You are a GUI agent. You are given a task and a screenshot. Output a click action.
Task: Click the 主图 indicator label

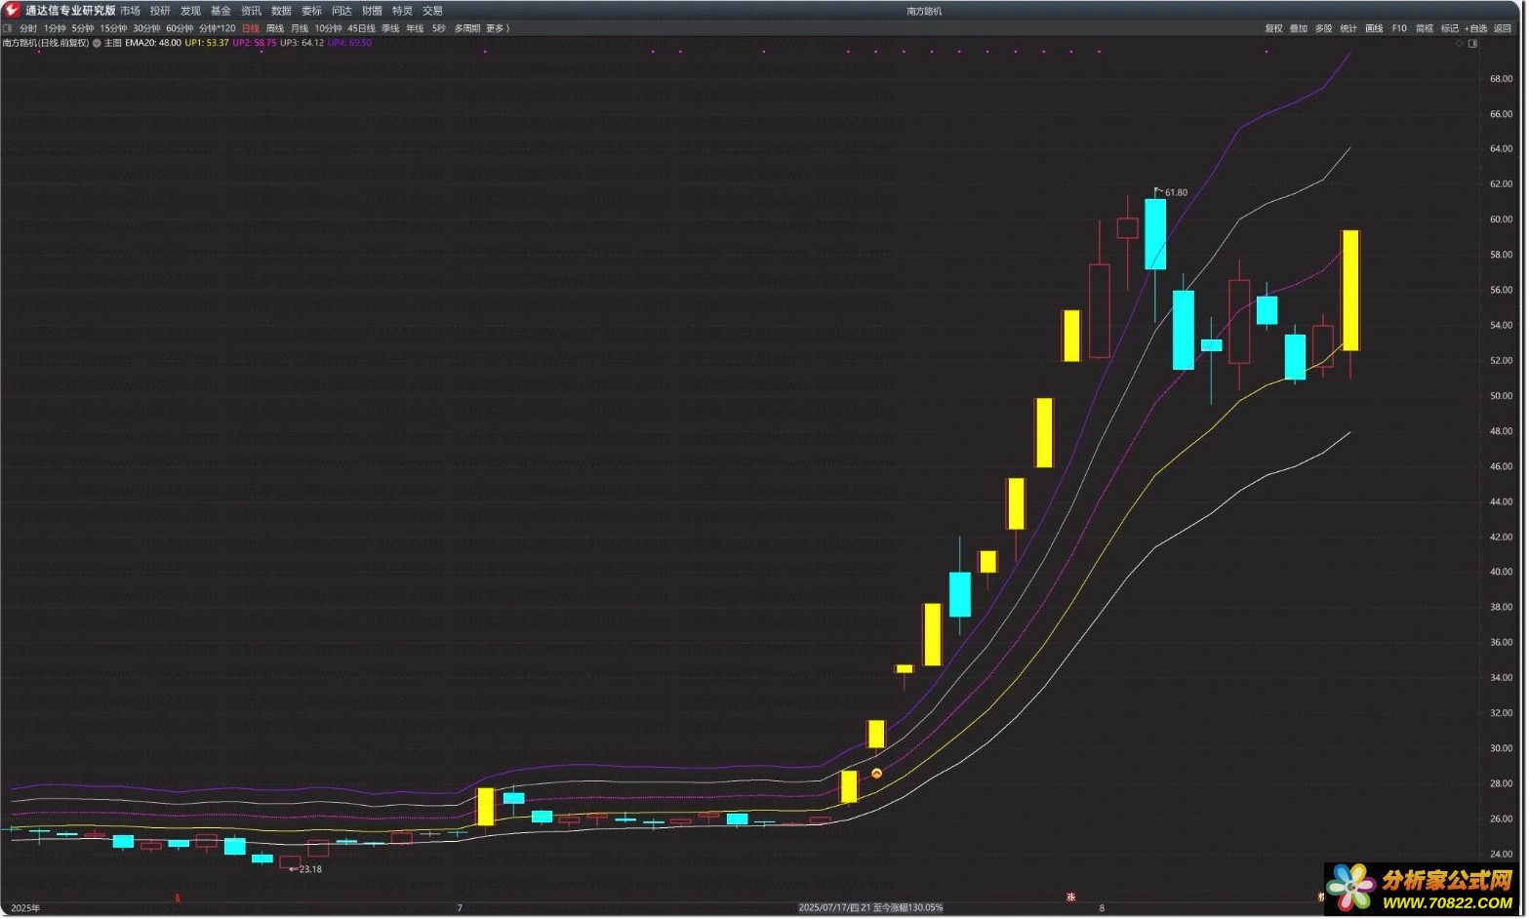pyautogui.click(x=113, y=43)
